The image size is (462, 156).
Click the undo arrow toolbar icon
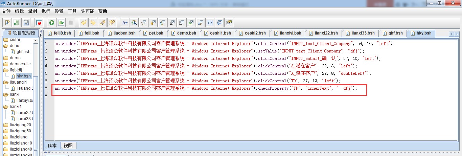[83, 23]
